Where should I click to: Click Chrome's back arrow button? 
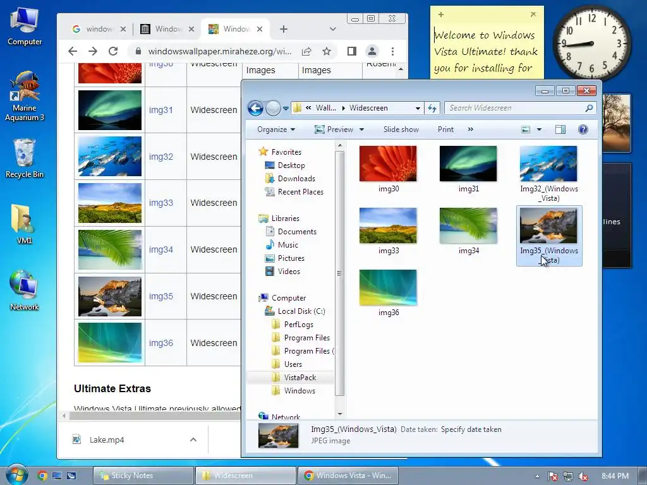pos(73,51)
